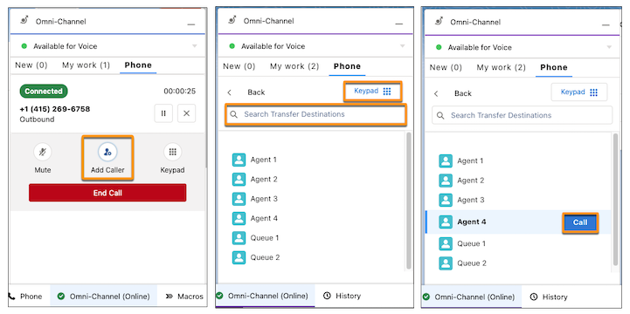630x314 pixels.
Task: Click the Call button next to Agent 4
Action: (x=580, y=222)
